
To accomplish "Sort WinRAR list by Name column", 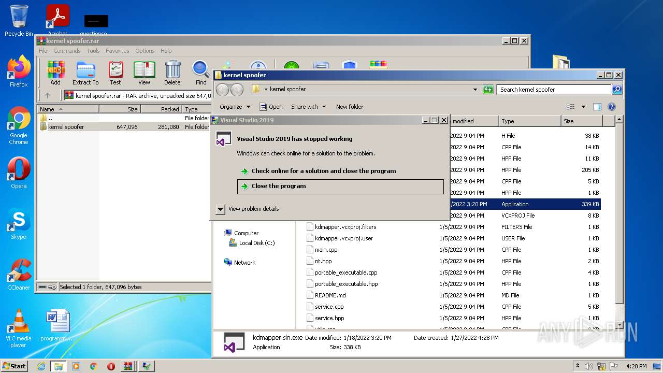I will pyautogui.click(x=68, y=109).
